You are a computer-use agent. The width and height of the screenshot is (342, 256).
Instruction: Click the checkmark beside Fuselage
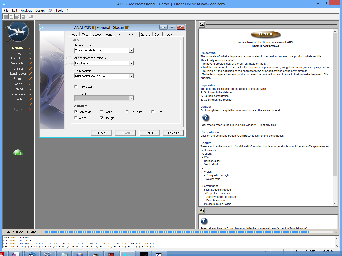(30, 68)
